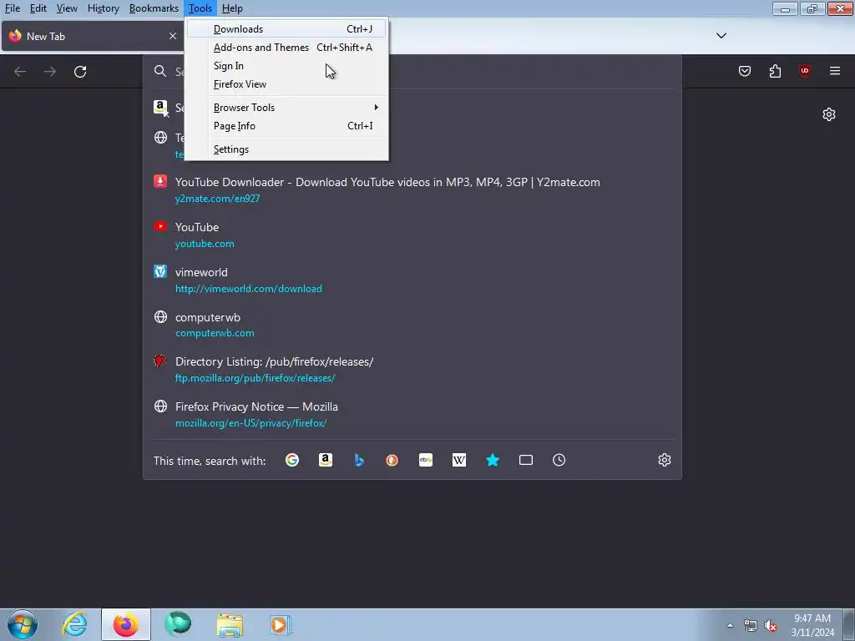Click the vimeworld favicon

click(160, 271)
